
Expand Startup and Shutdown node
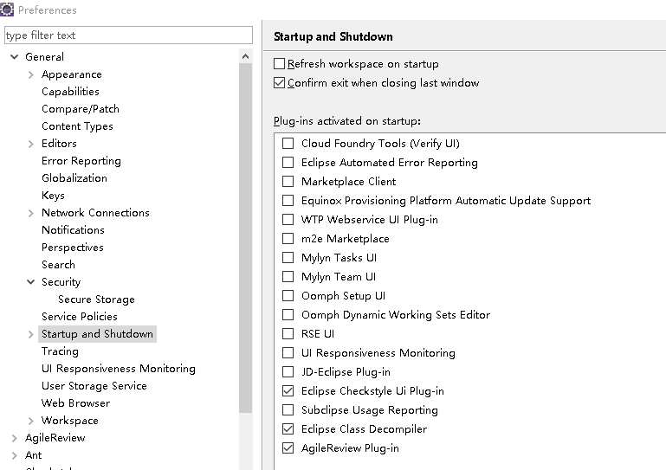point(30,335)
